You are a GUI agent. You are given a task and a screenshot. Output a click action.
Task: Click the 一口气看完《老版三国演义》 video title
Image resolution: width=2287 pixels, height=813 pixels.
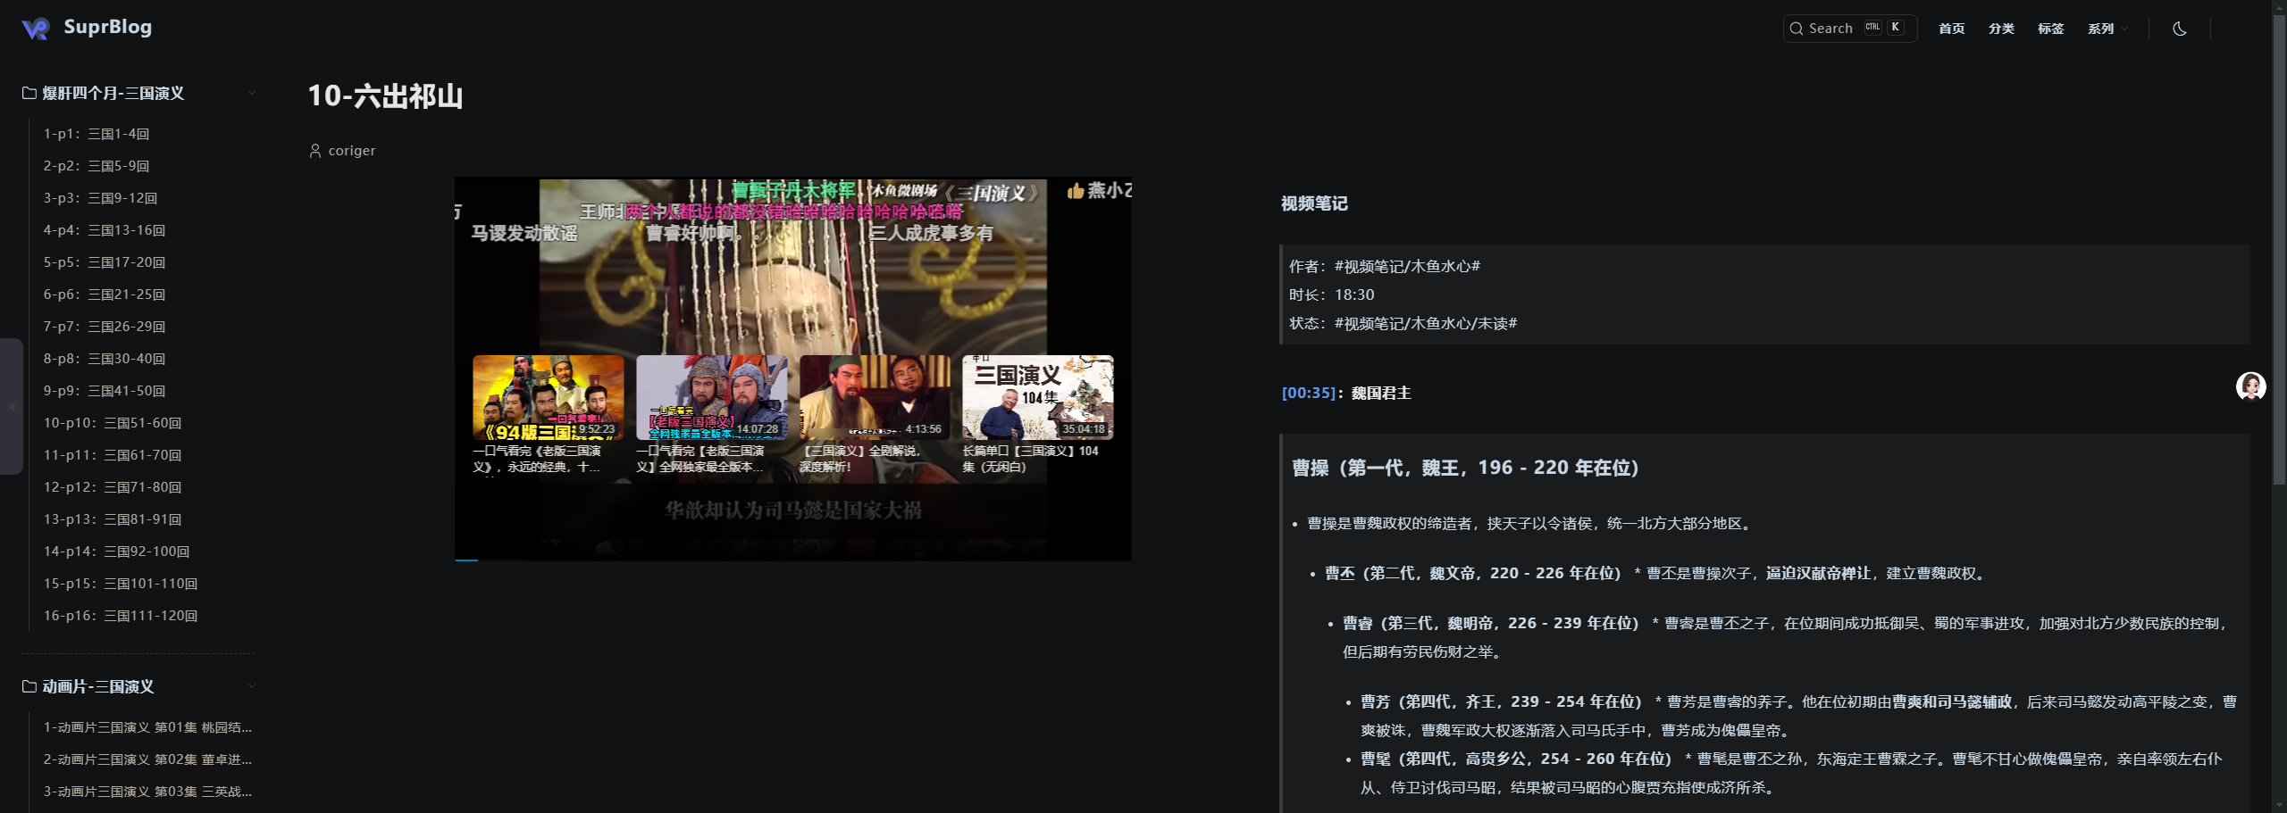(537, 459)
